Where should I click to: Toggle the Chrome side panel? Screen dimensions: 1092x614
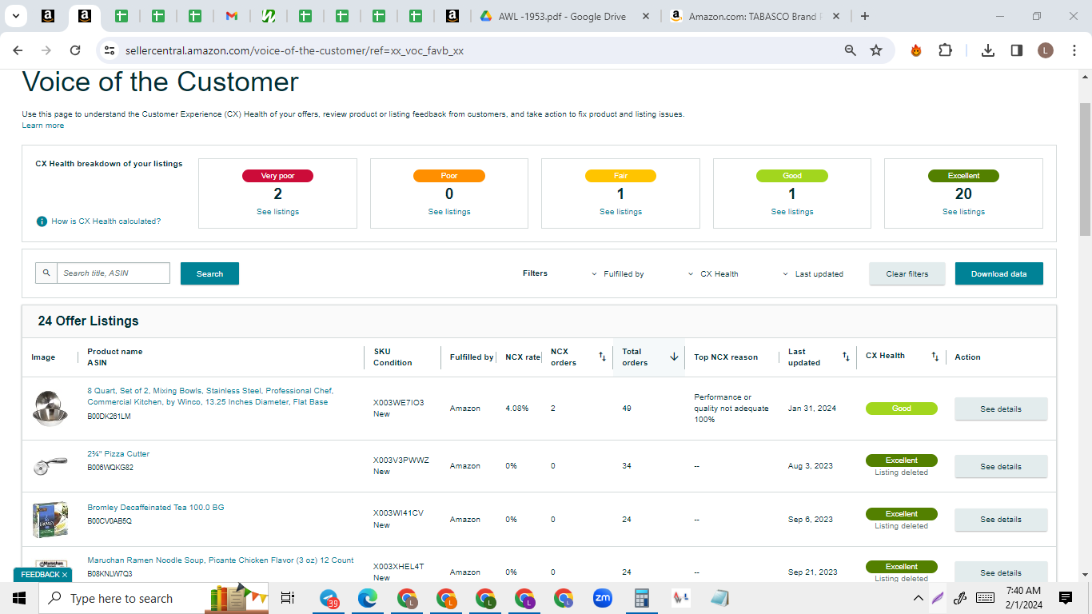(1017, 50)
